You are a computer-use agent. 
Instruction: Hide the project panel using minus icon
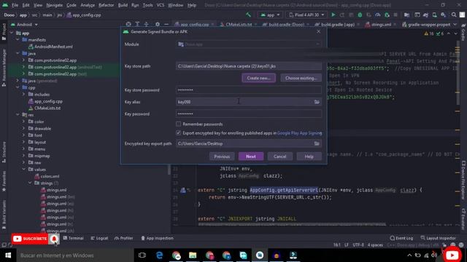166,24
